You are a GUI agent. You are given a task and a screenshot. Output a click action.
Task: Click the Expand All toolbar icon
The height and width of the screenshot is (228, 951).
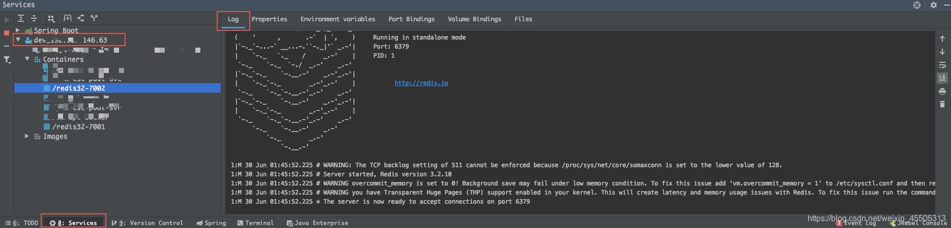click(x=21, y=18)
